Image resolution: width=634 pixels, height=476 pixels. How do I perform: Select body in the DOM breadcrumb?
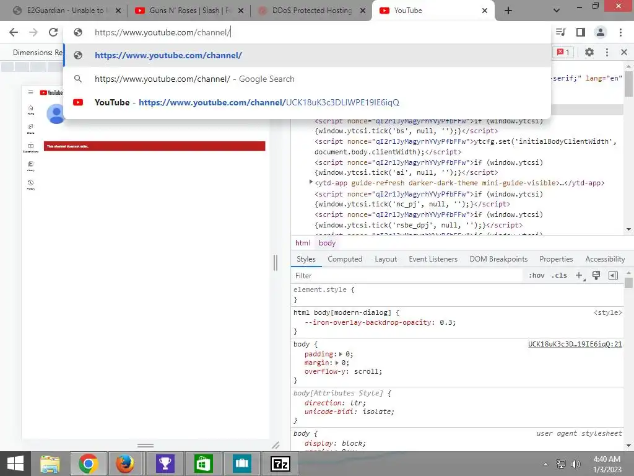(x=327, y=243)
